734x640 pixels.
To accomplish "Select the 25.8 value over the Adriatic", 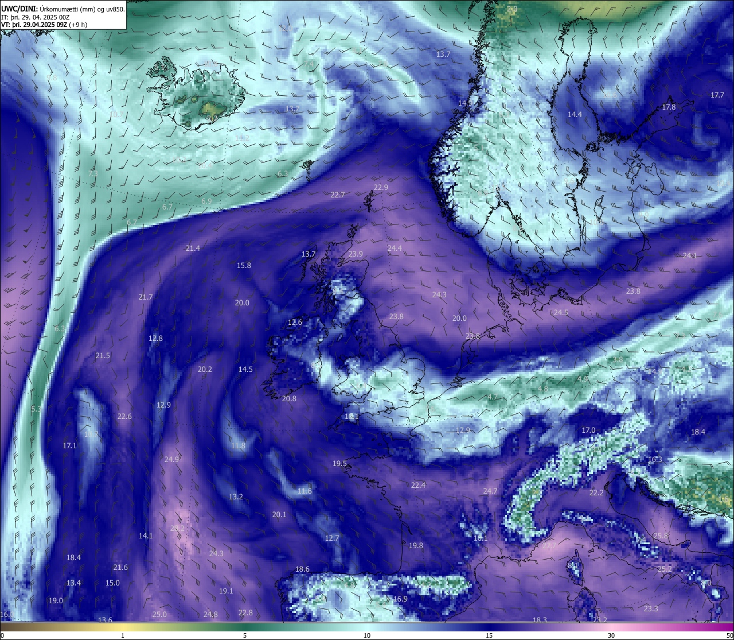I will 661,536.
